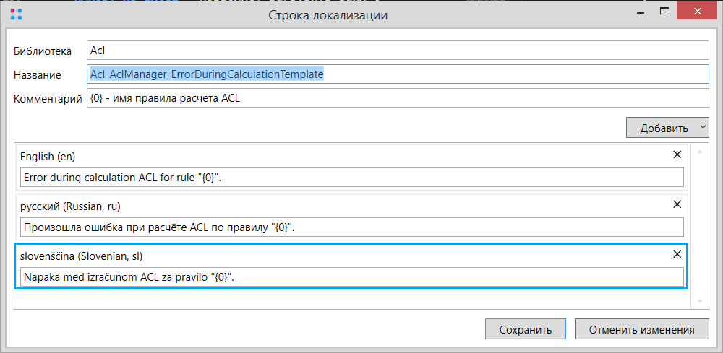Edit the English translation text box
Viewport: 723px width, 353px height.
352,177
